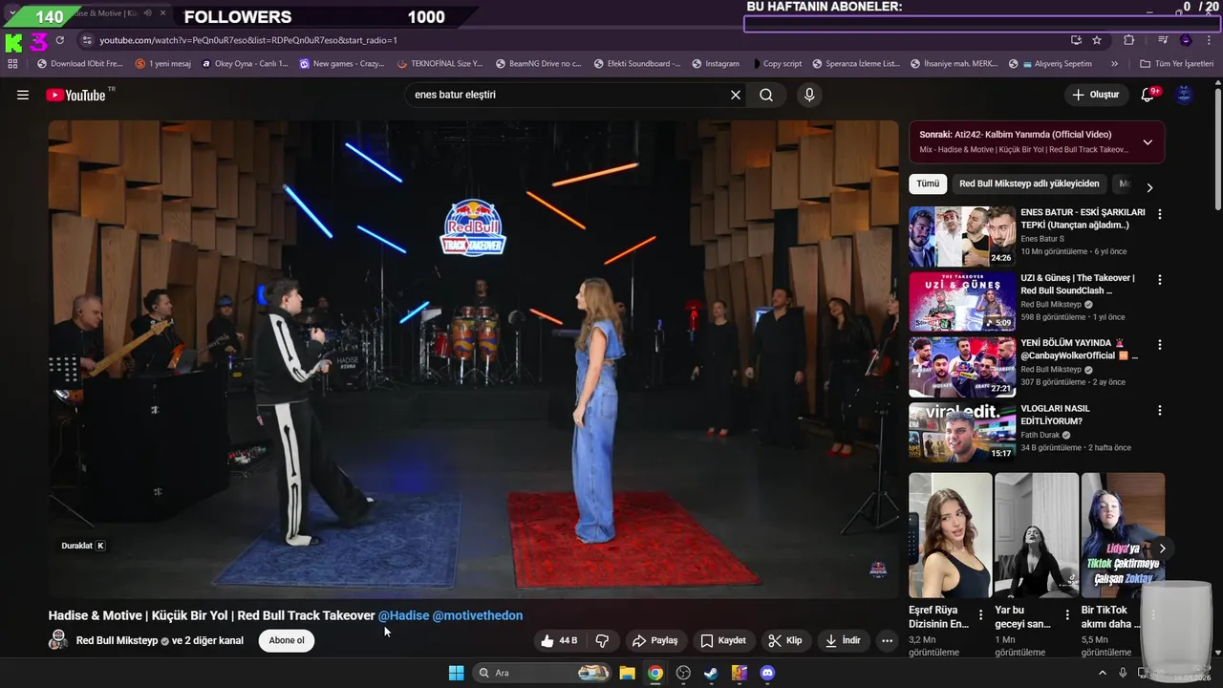Screen dimensions: 1223x688
Task: Open the notifications bell
Action: coord(1148,95)
